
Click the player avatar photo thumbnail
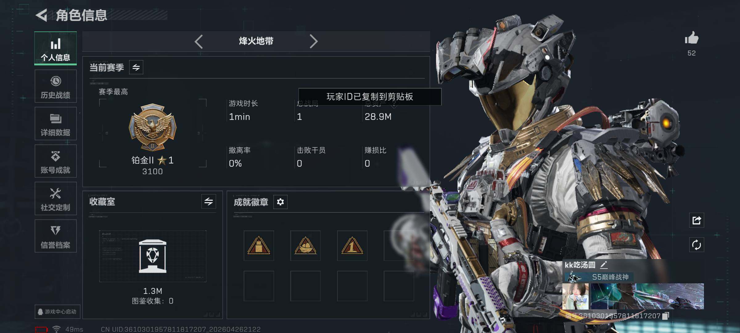(x=575, y=296)
